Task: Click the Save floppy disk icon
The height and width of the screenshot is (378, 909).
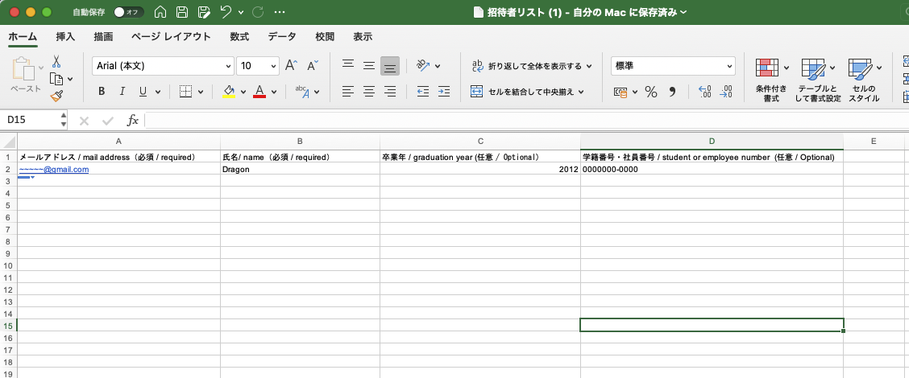Action: [182, 12]
